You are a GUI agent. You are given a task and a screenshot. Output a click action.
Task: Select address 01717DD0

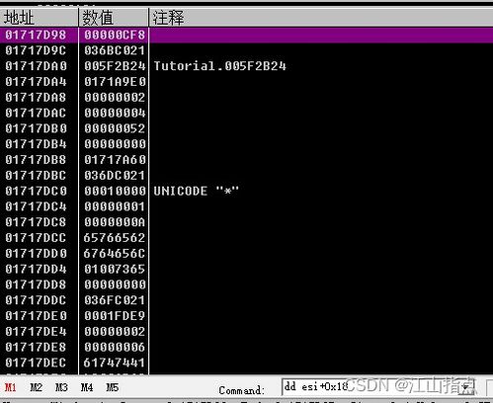coord(36,254)
